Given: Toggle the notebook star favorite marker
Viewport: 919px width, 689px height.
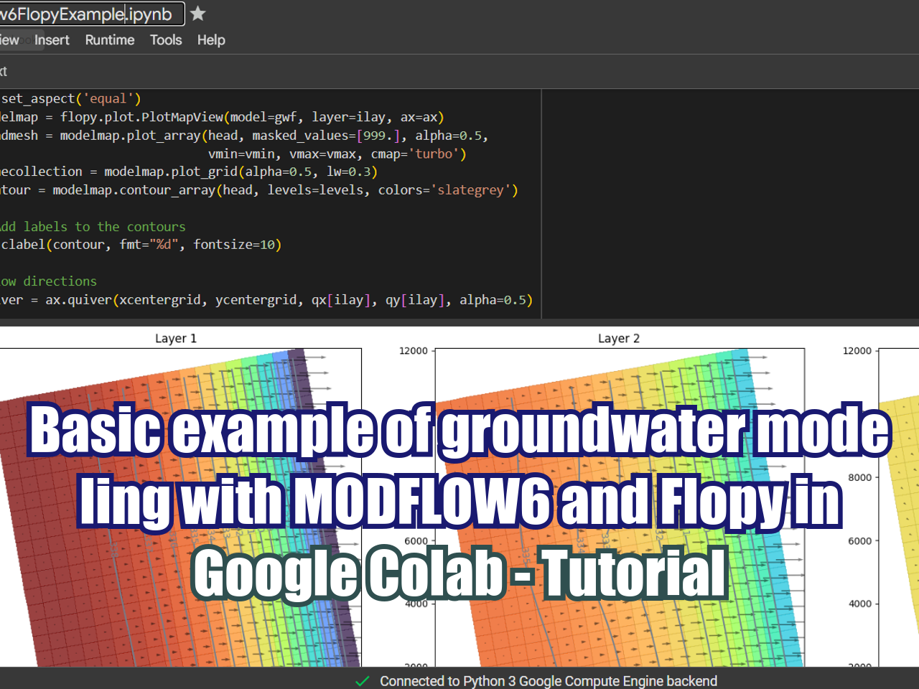Looking at the screenshot, I should point(197,13).
